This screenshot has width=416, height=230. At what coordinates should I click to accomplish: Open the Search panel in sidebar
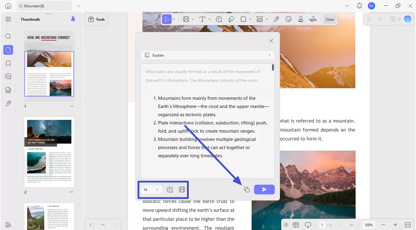8,37
